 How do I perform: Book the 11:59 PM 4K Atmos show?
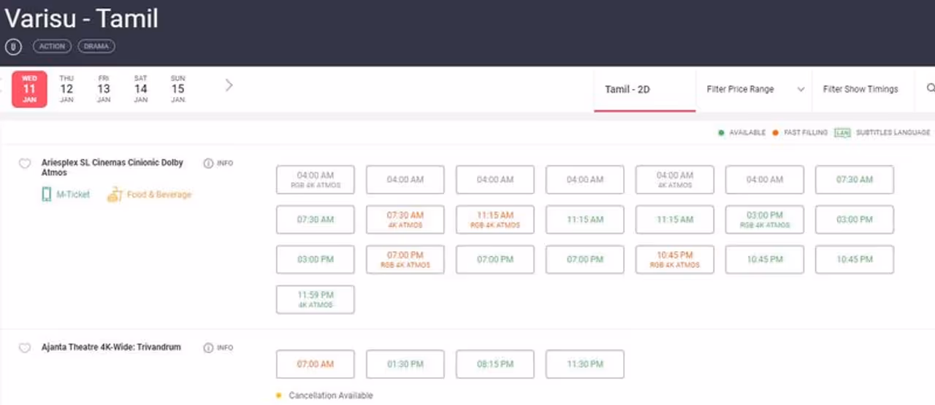pyautogui.click(x=316, y=299)
